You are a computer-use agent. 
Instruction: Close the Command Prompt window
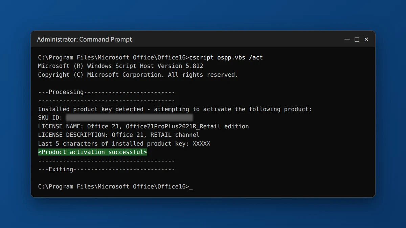[366, 40]
